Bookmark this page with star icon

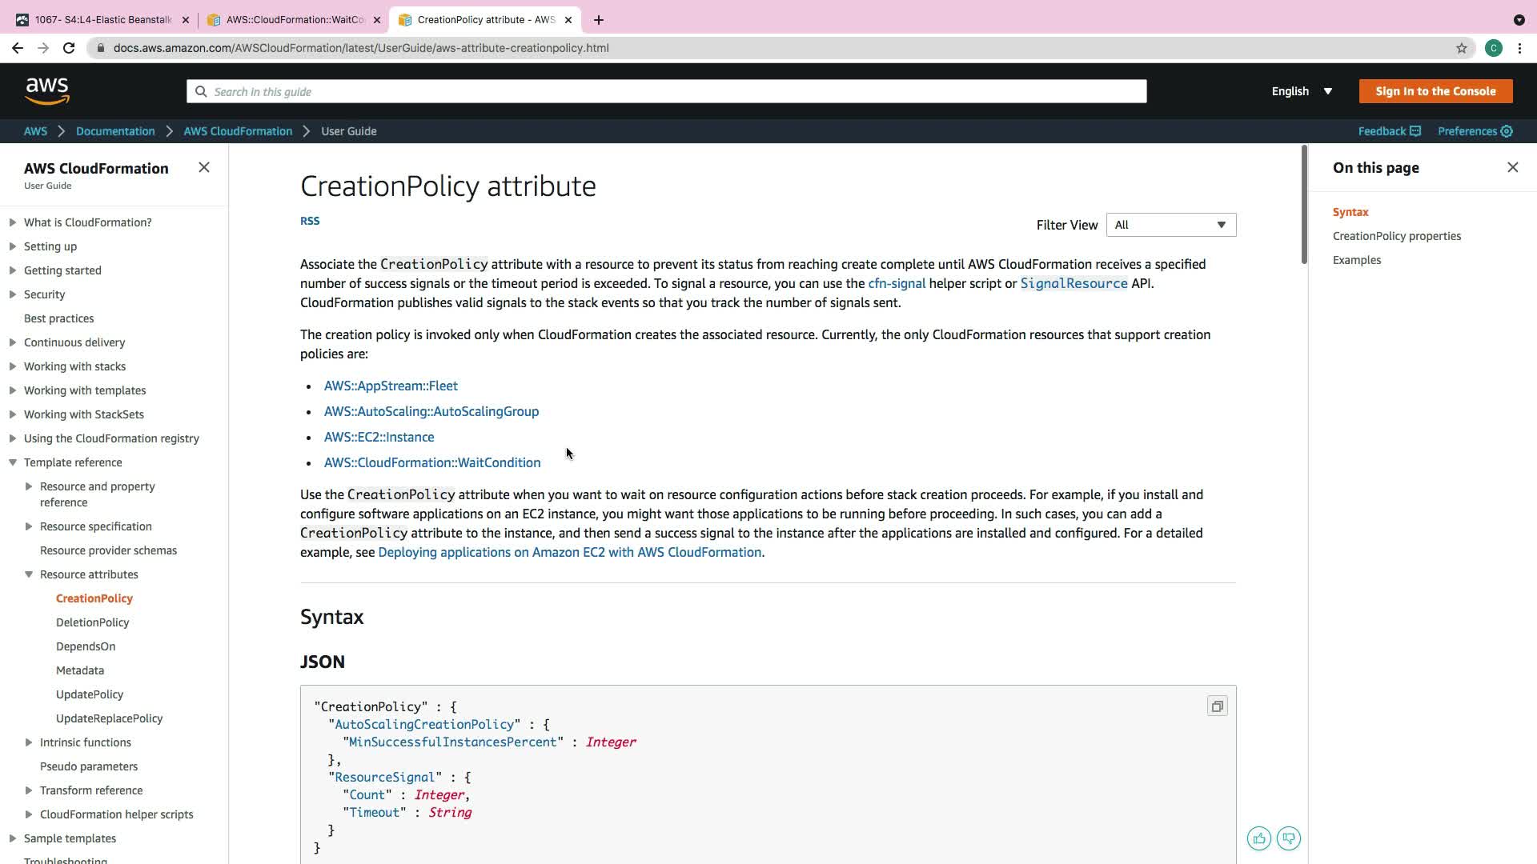point(1461,48)
